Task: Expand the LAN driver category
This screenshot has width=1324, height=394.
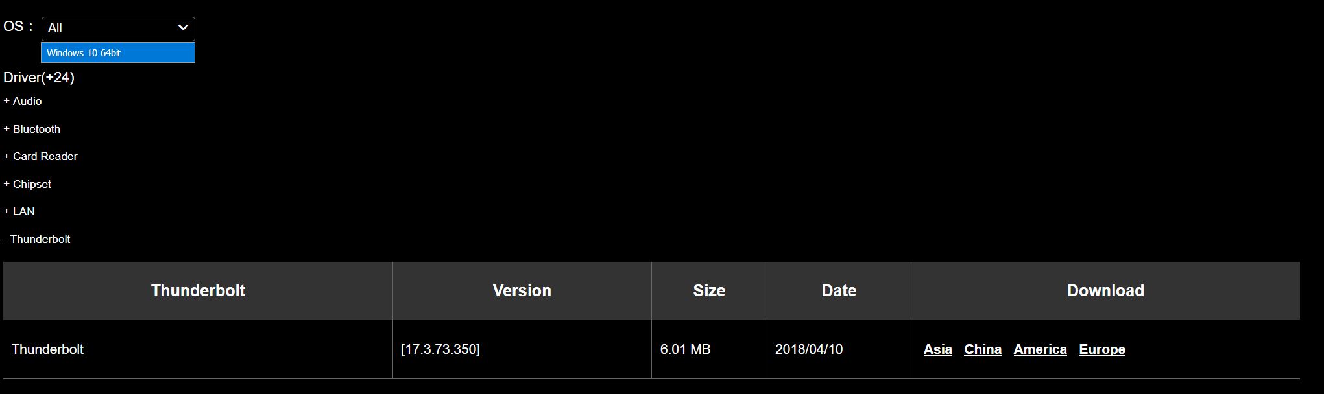Action: click(x=18, y=211)
